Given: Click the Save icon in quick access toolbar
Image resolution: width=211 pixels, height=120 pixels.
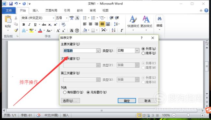Looking at the screenshot, I should (x=11, y=4).
